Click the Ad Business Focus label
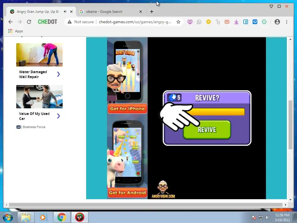Viewport: 297px width, 223px height. [31, 127]
